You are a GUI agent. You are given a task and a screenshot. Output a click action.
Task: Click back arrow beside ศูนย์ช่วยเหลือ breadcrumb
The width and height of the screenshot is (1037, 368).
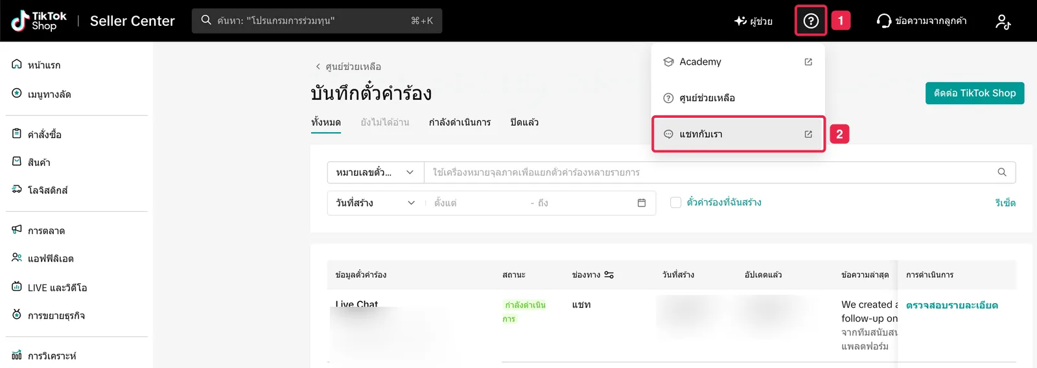click(x=318, y=66)
